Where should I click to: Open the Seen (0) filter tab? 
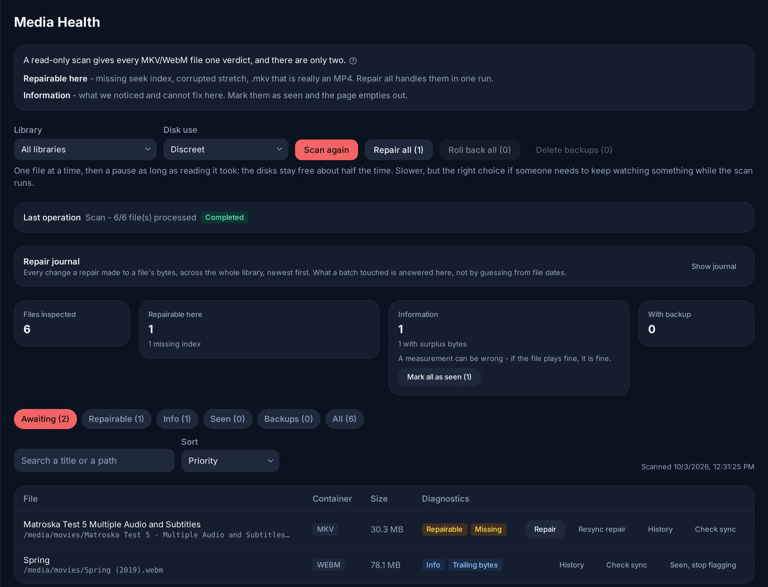[x=227, y=419]
